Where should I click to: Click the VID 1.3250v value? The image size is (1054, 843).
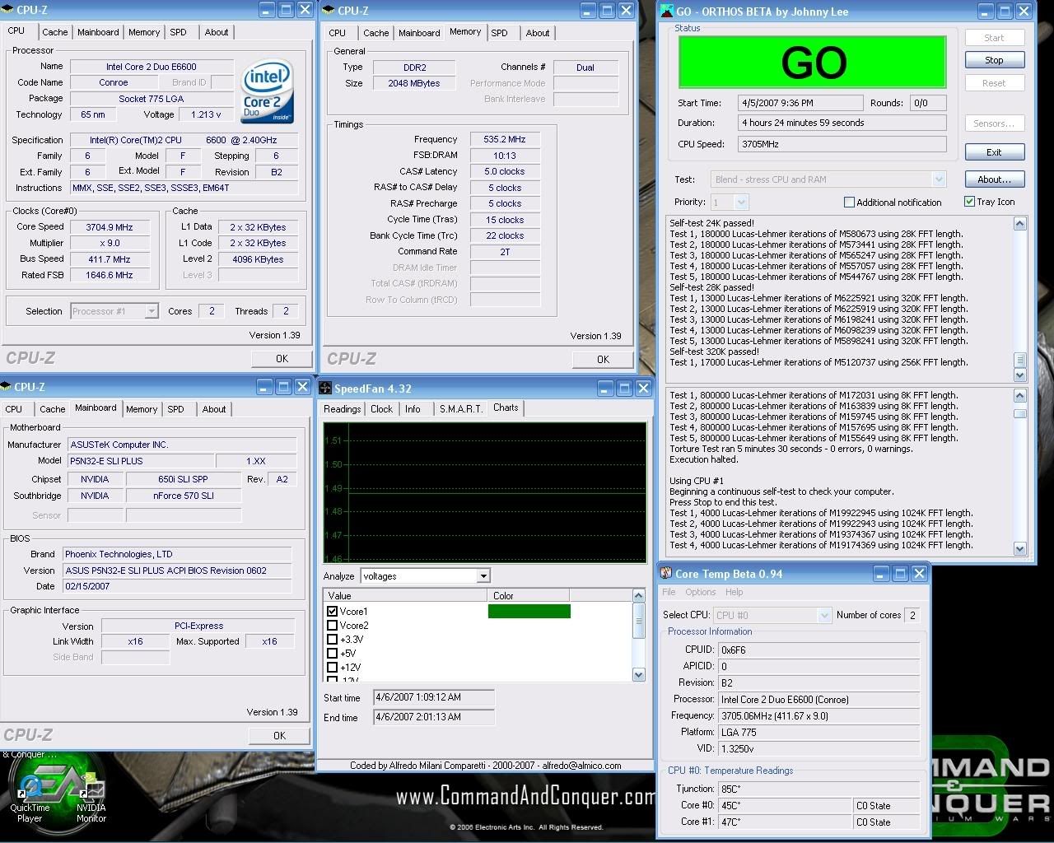click(x=818, y=748)
